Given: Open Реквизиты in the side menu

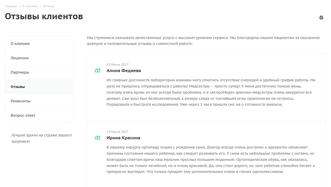Looking at the screenshot, I should point(39,101).
